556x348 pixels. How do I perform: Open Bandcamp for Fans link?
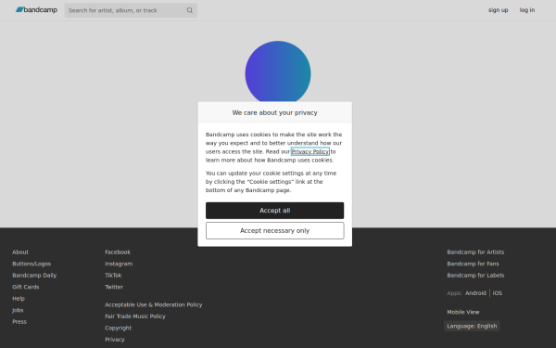[x=473, y=264]
